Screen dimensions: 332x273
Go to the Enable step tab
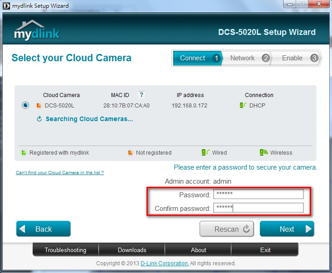click(x=296, y=58)
